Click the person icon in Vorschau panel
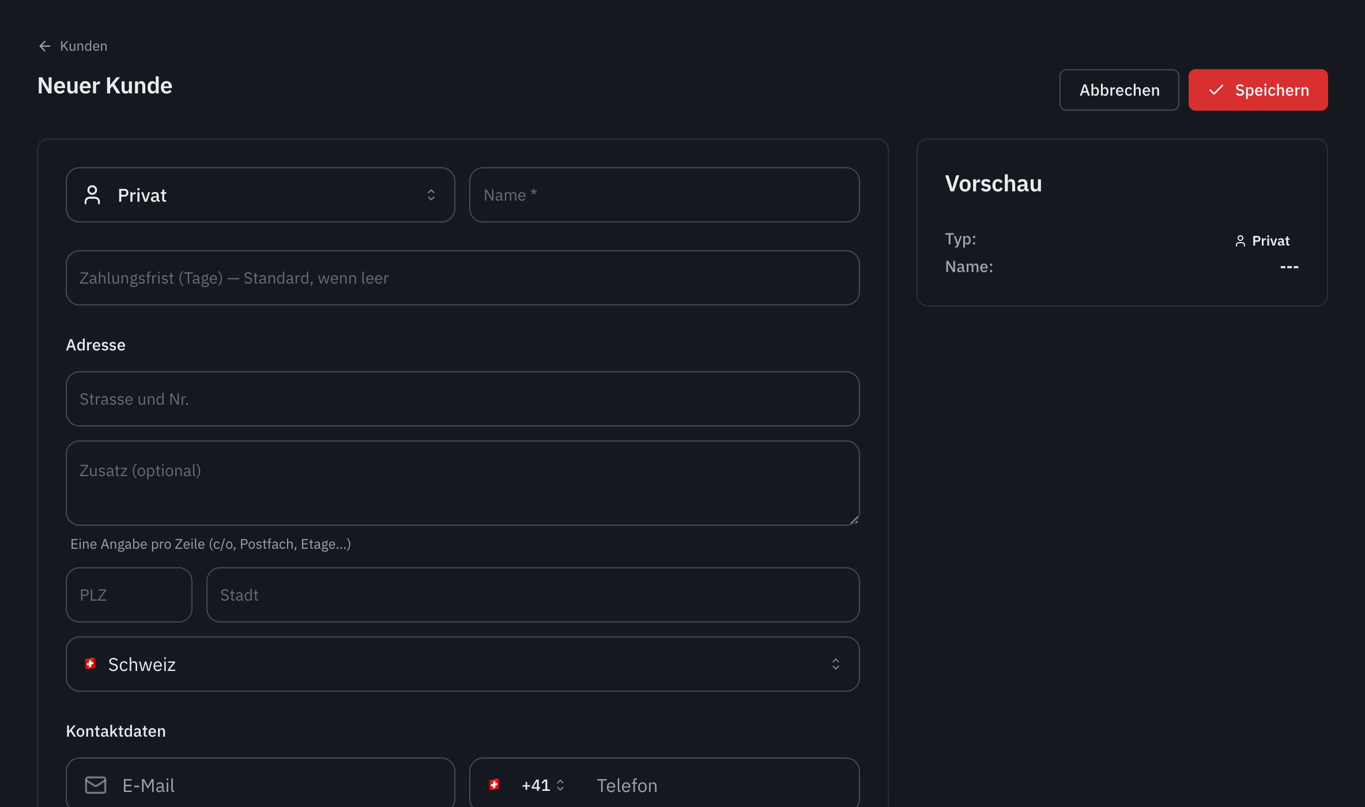This screenshot has height=807, width=1365. coord(1240,241)
